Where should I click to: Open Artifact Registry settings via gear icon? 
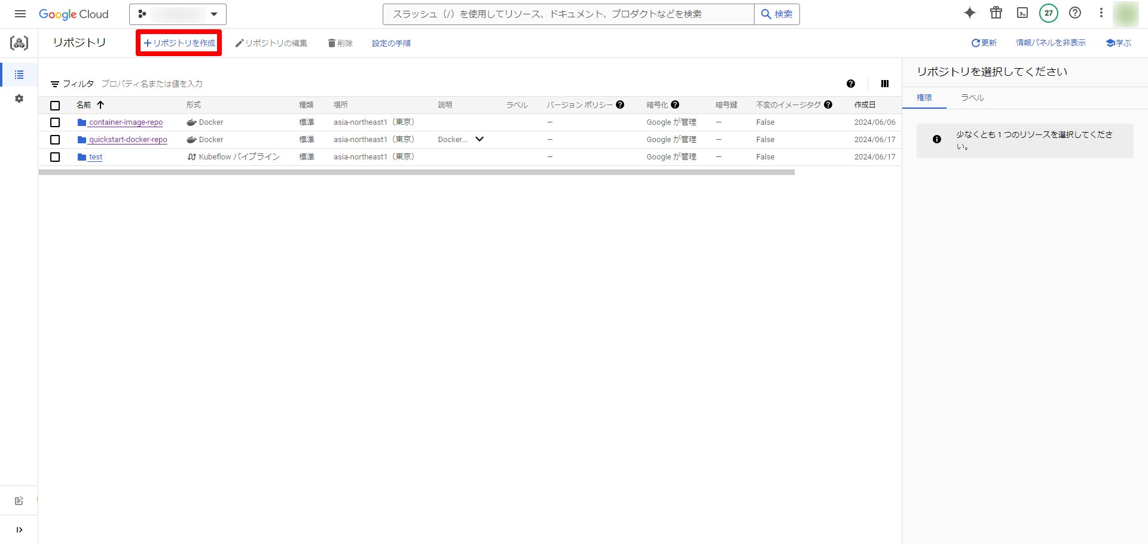point(19,99)
